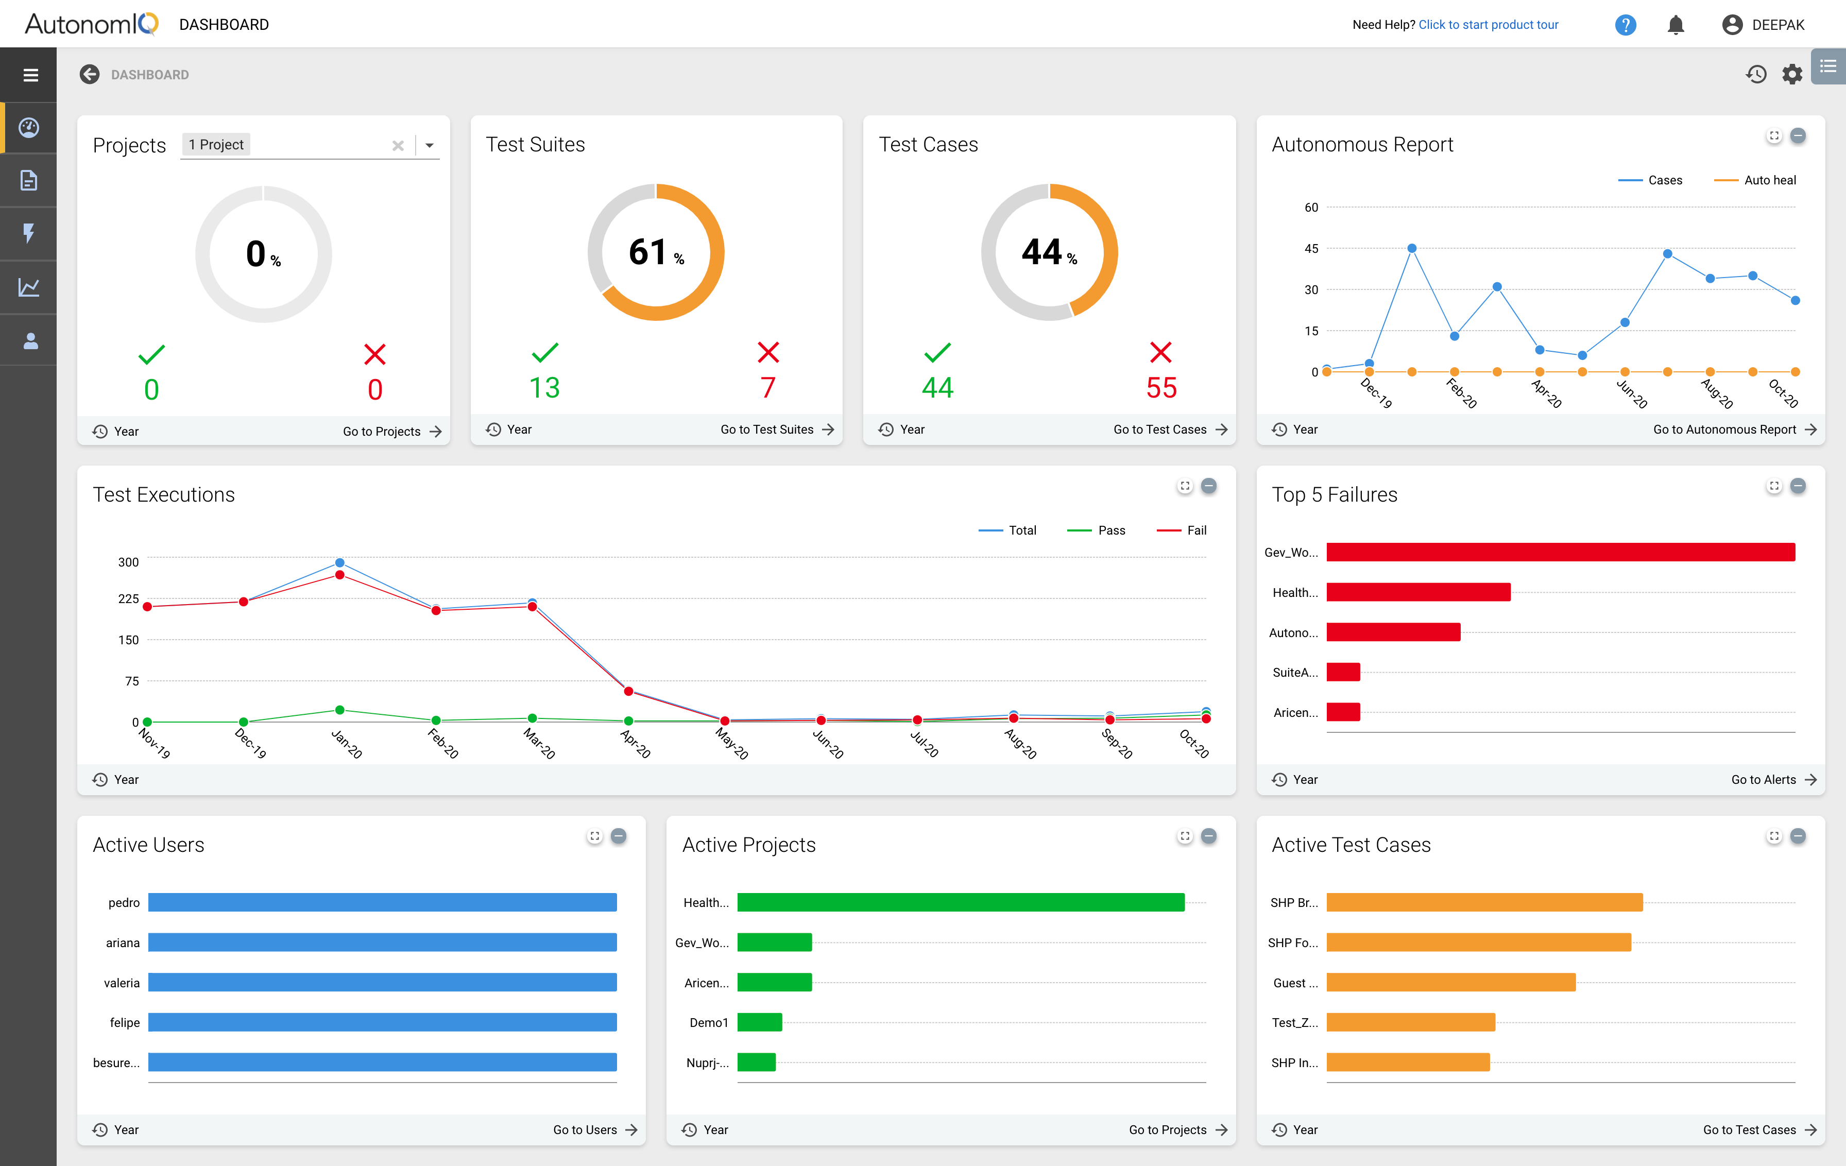Collapse the Top 5 Failures widget
The image size is (1846, 1166).
click(x=1798, y=486)
